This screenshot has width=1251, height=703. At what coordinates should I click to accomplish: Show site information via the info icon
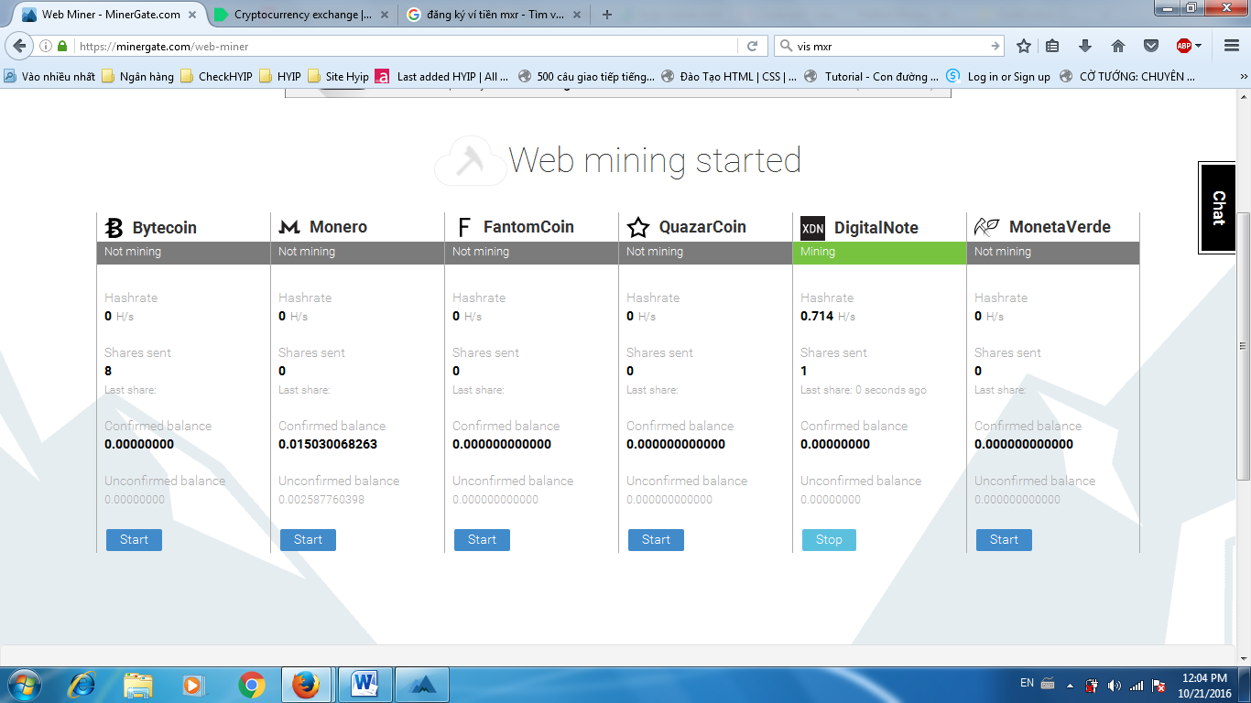coord(46,46)
